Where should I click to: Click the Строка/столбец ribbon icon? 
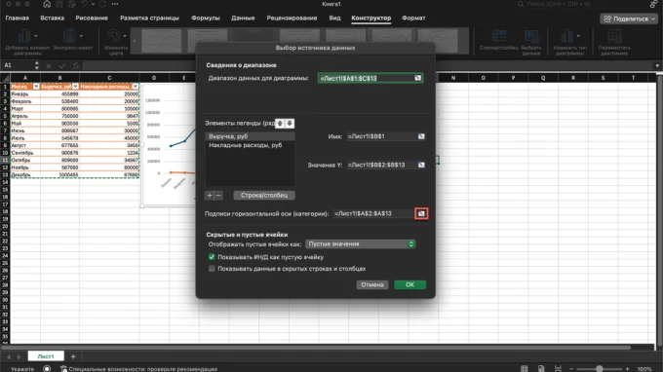pyautogui.click(x=499, y=36)
